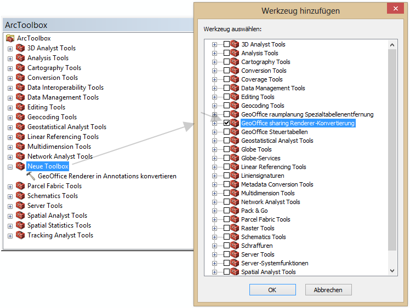Click the Coverage Tools toolbox icon in dialog
This screenshot has height=308, width=410.
(x=235, y=79)
